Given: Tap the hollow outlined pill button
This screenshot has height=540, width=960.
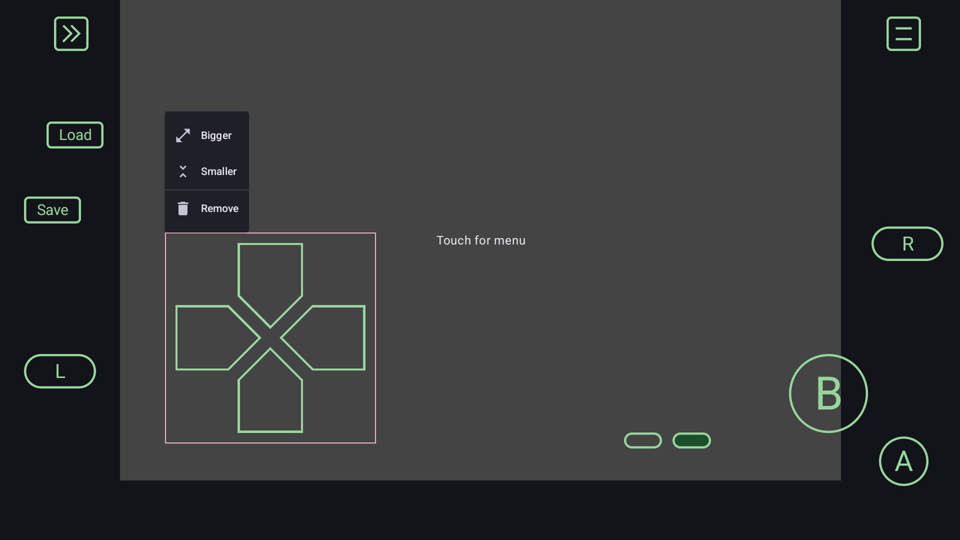Looking at the screenshot, I should click(643, 440).
